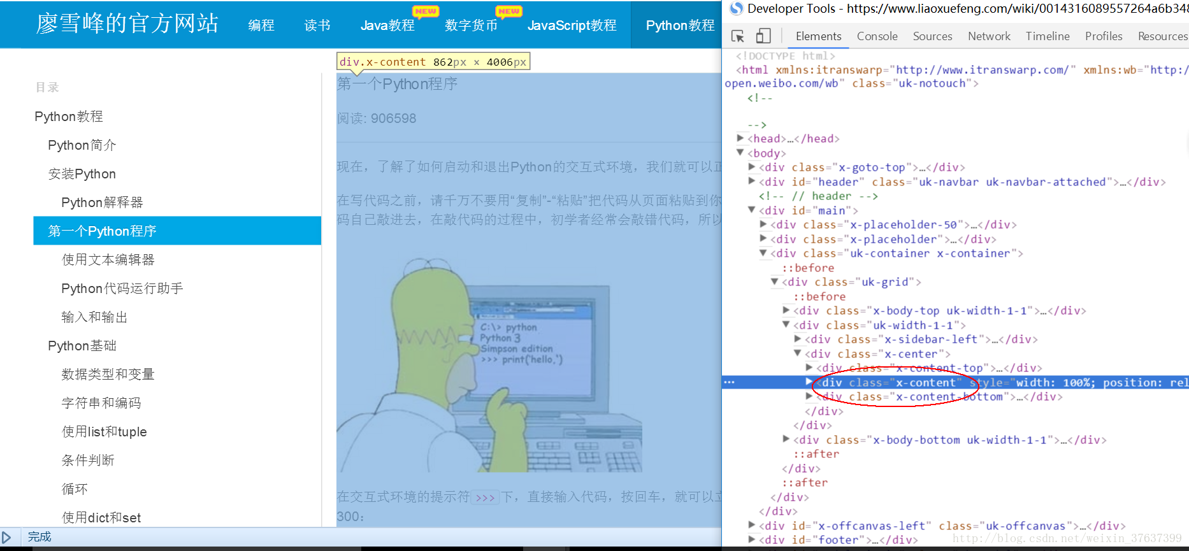Expand the div id="header" node
The height and width of the screenshot is (551, 1189).
(752, 182)
